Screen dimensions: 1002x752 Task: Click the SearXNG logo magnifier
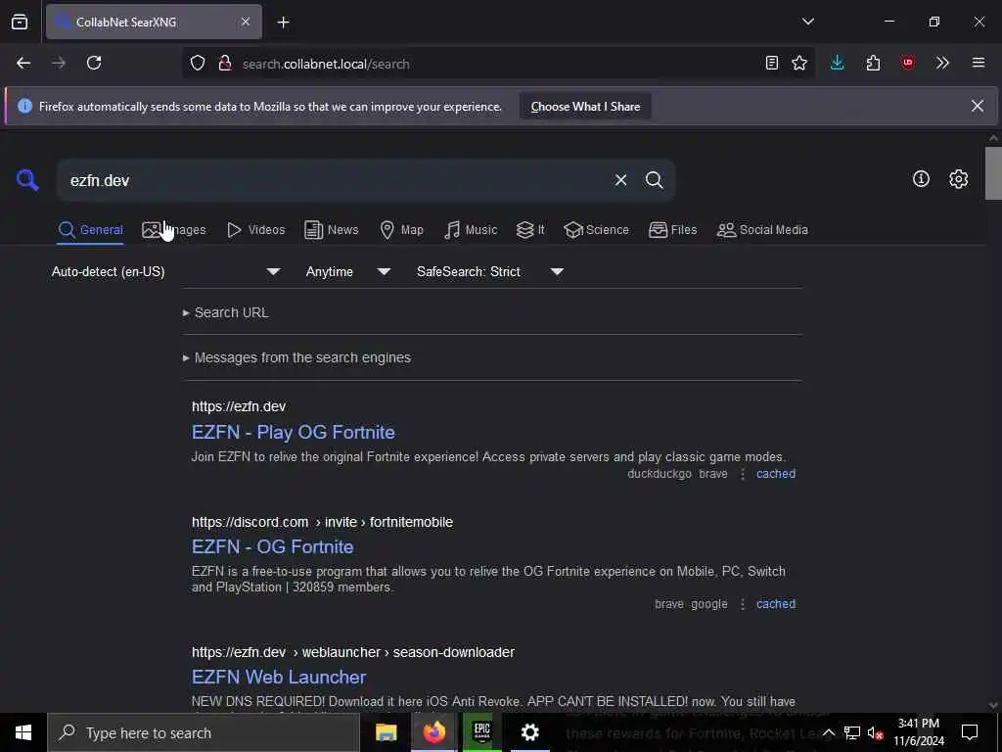pos(27,180)
